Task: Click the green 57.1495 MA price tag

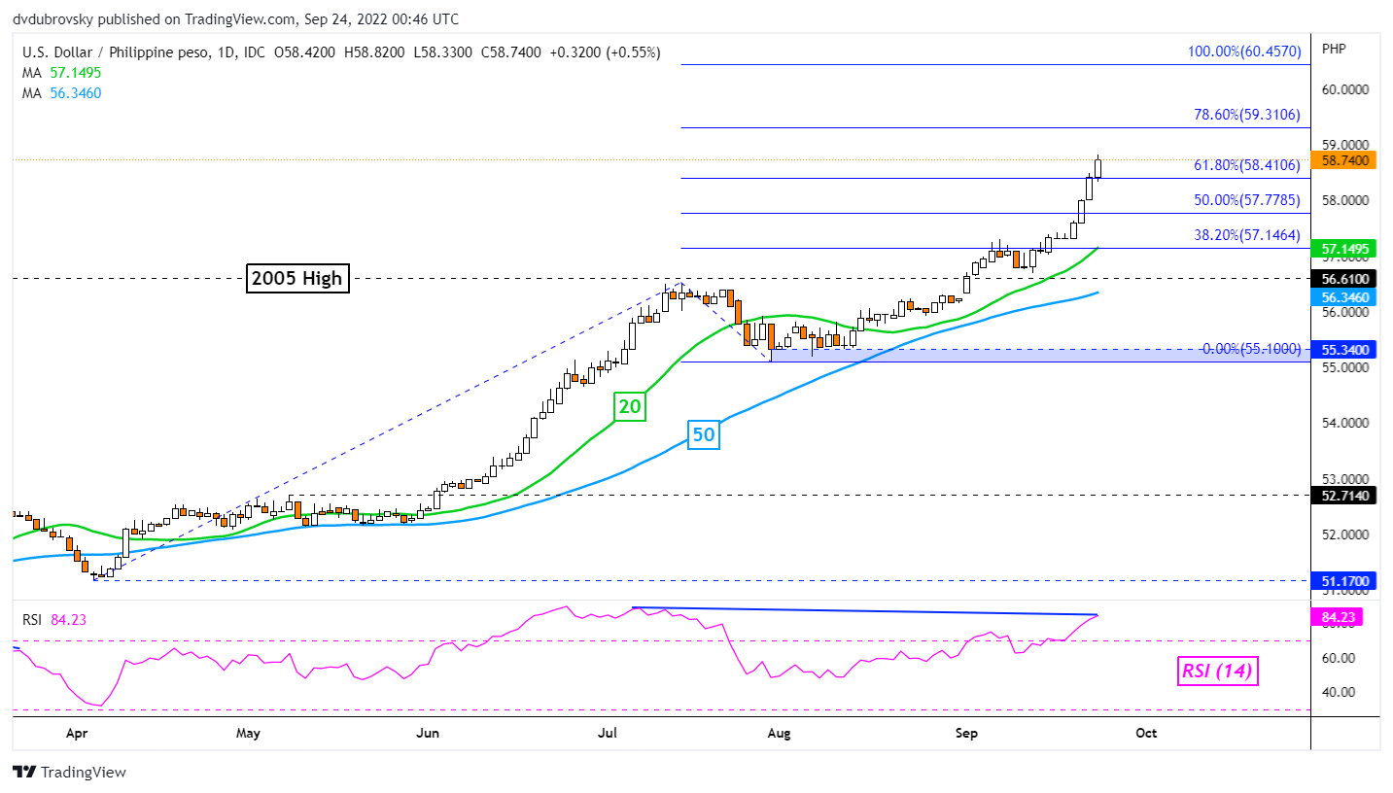Action: [x=1345, y=249]
